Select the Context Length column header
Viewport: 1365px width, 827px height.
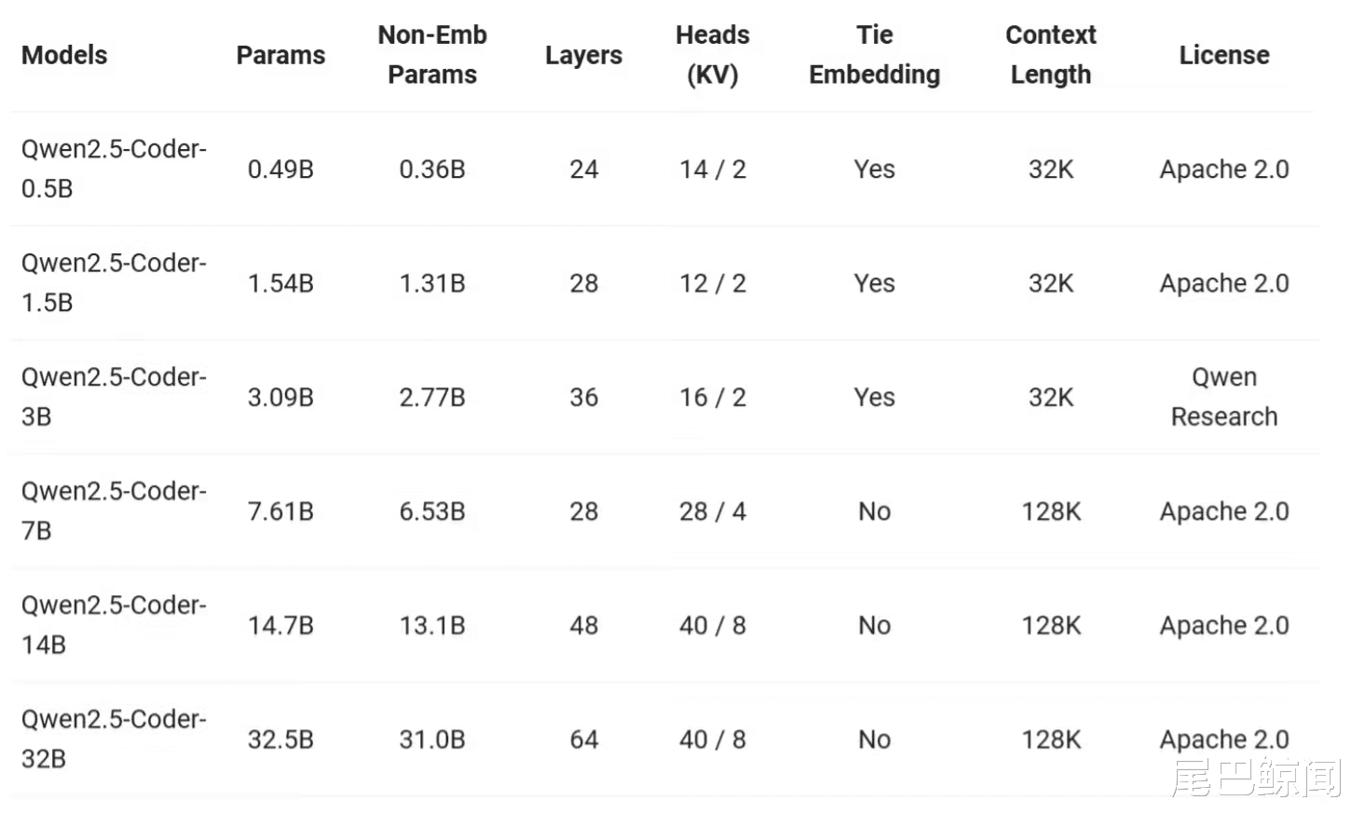click(x=1050, y=55)
